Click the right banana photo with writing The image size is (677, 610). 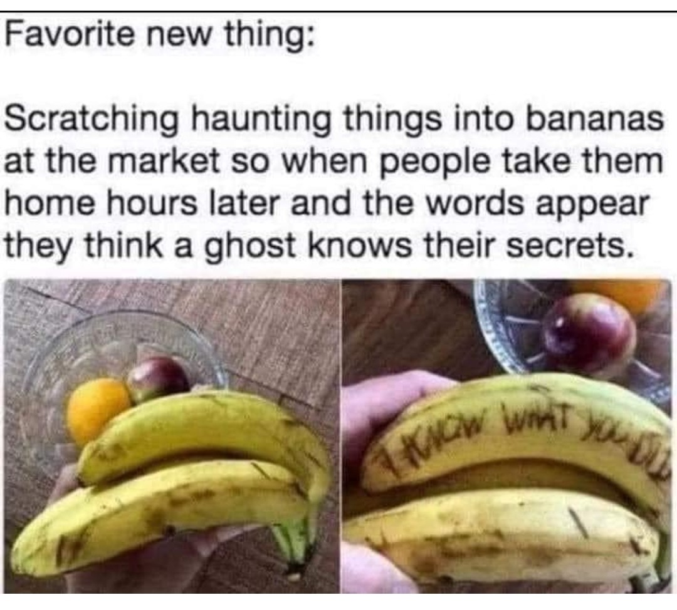[507, 437]
